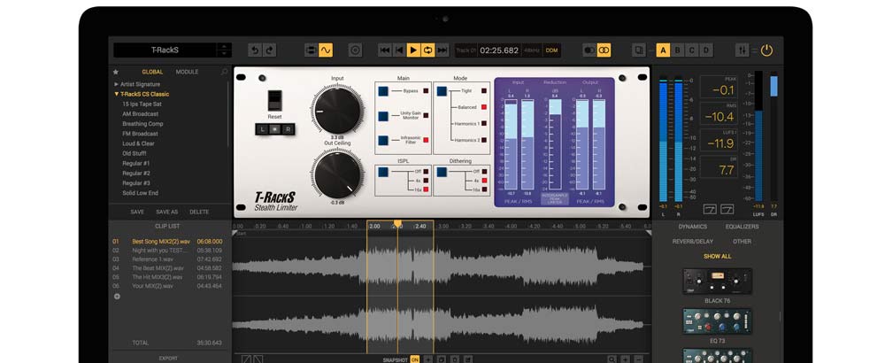This screenshot has height=363, width=885.
Task: Click the redo arrow in the toolbar
Action: coord(269,50)
